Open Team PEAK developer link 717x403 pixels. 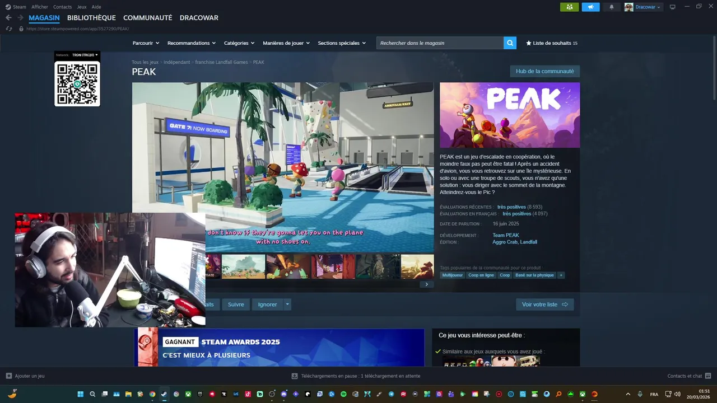click(506, 236)
